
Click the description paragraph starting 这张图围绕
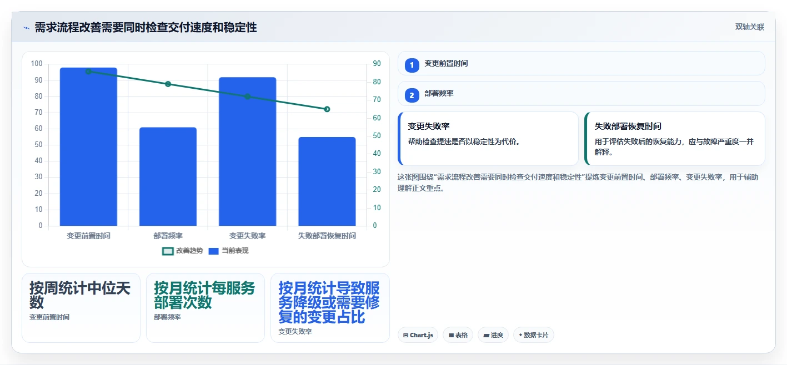[578, 182]
